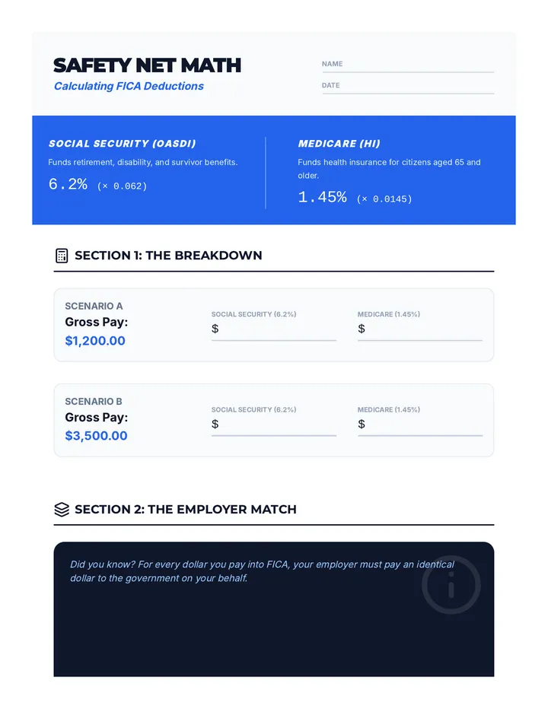Screen dimensions: 548x709
Task: Click Section 1: The Breakdown heading
Action: tap(168, 256)
